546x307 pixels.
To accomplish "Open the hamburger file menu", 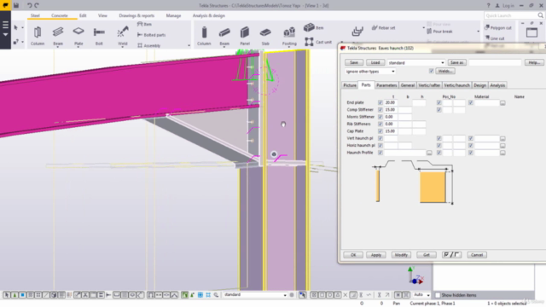I will (5, 25).
